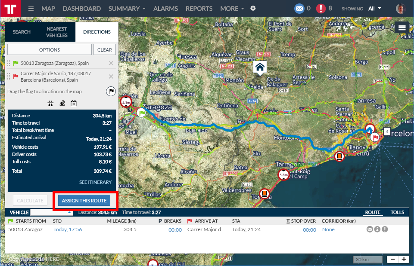Open the settings gear in top bar
The width and height of the screenshot is (414, 266).
(x=253, y=9)
